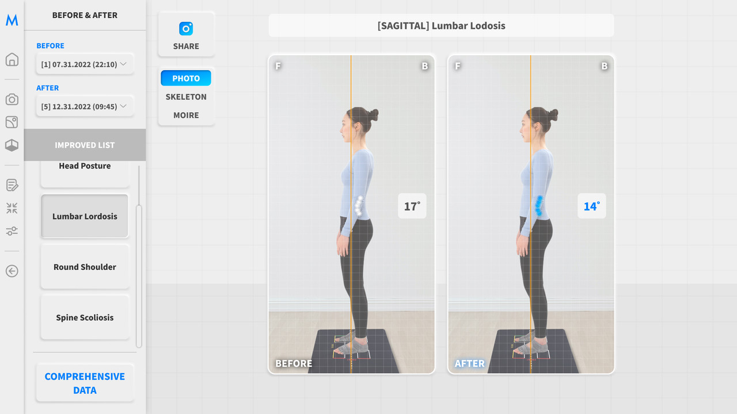737x414 pixels.
Task: Select Round Shoulder in improved list
Action: [85, 267]
